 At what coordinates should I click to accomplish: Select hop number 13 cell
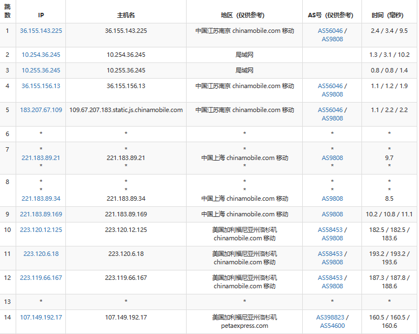[x=7, y=302]
